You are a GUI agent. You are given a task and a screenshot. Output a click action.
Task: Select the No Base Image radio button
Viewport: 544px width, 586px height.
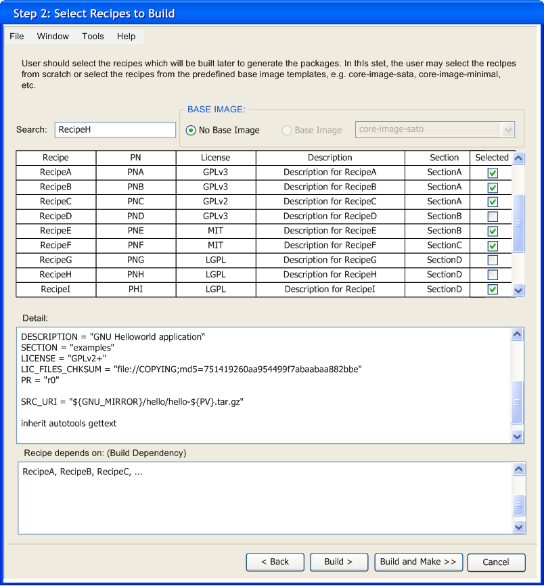191,130
